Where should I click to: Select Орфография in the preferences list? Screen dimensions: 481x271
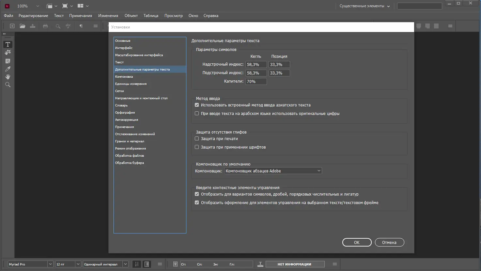pyautogui.click(x=125, y=113)
